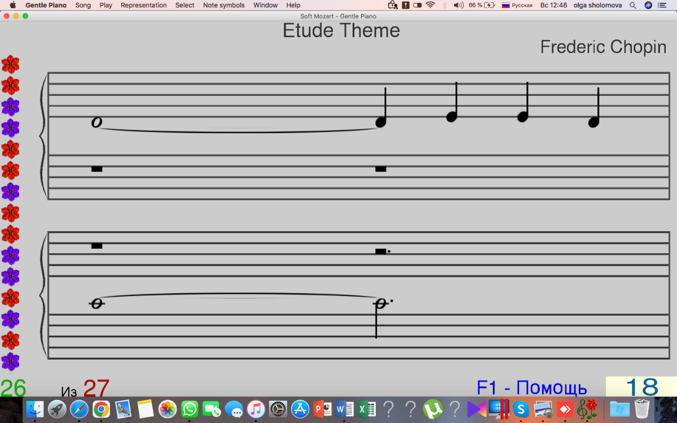The height and width of the screenshot is (423, 677).
Task: Open Photos from the Dock
Action: coord(168,409)
